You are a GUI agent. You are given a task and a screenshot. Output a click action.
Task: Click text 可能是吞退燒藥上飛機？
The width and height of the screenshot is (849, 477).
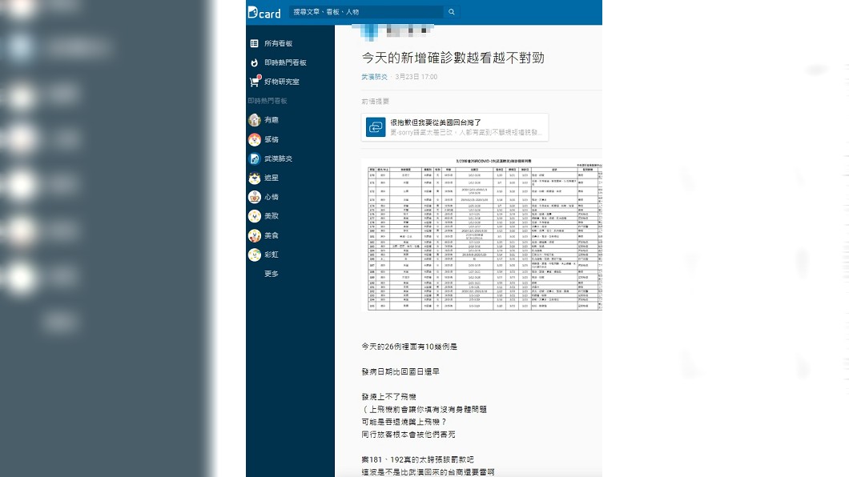click(x=404, y=422)
